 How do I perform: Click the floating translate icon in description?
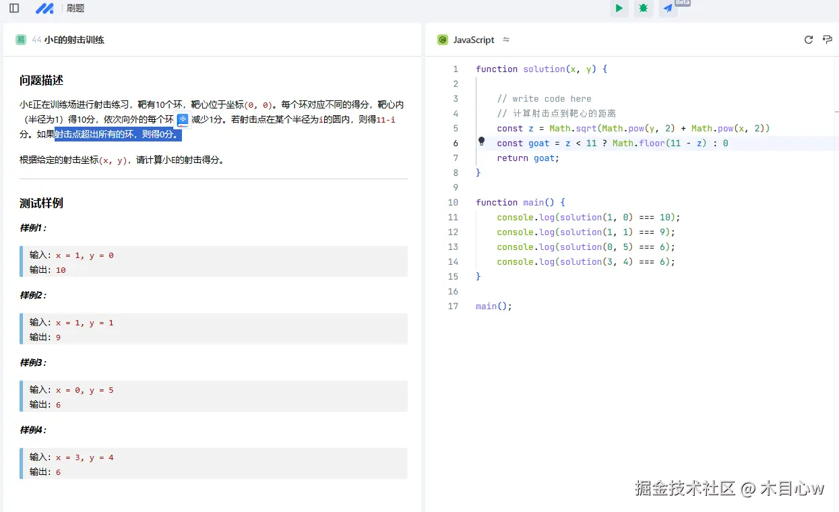tap(183, 120)
